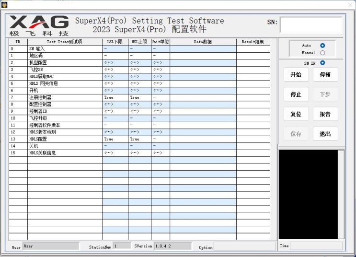
Task: Click the Test Items测试项 column header
Action: (65, 42)
